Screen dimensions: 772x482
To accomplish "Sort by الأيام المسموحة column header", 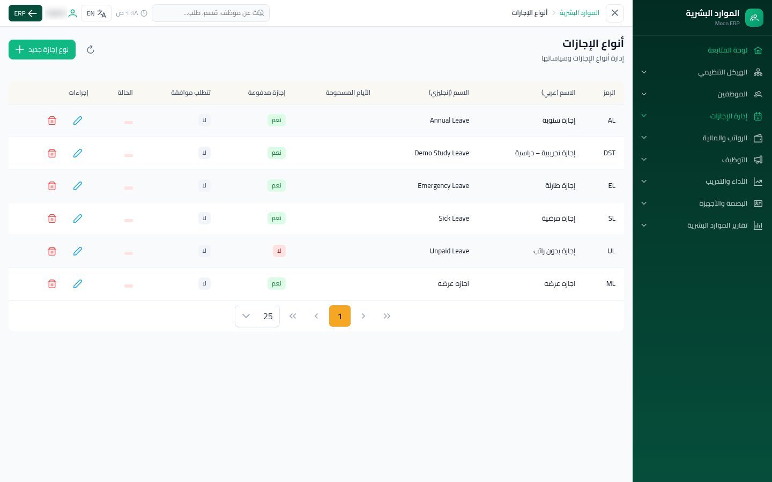I will (348, 93).
